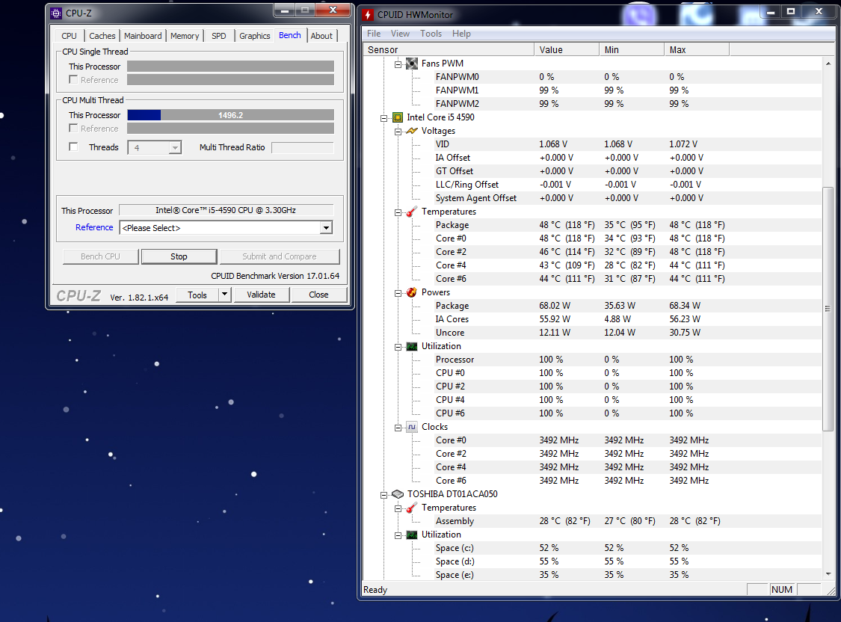Screen dimensions: 841x622
Task: Collapse the CPU Utilization node
Action: (398, 347)
